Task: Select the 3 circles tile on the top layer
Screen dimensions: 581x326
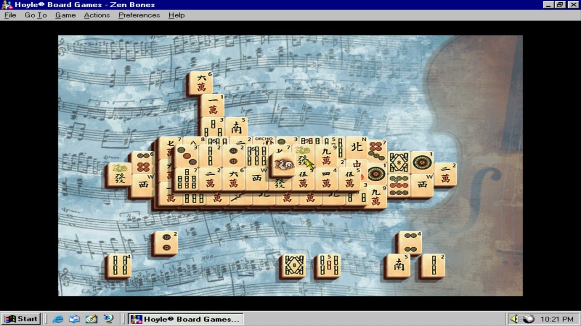Action: click(x=187, y=156)
